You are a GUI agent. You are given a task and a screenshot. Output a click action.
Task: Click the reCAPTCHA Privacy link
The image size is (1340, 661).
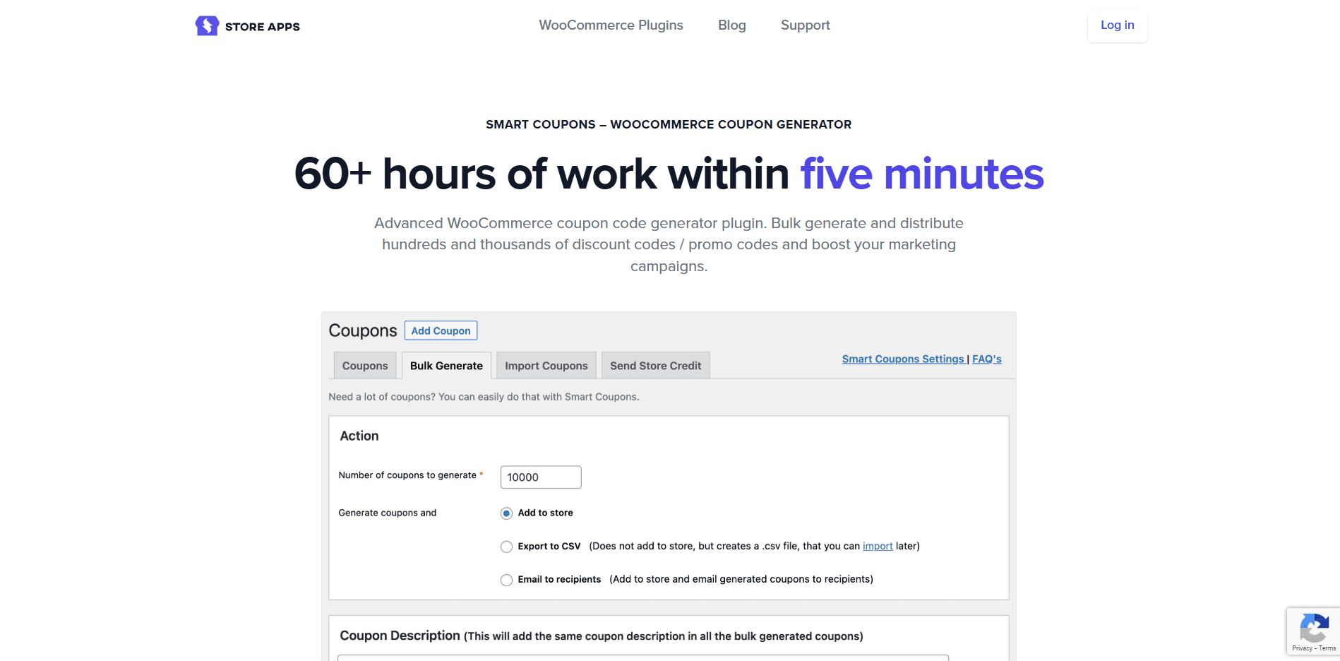click(x=1302, y=648)
